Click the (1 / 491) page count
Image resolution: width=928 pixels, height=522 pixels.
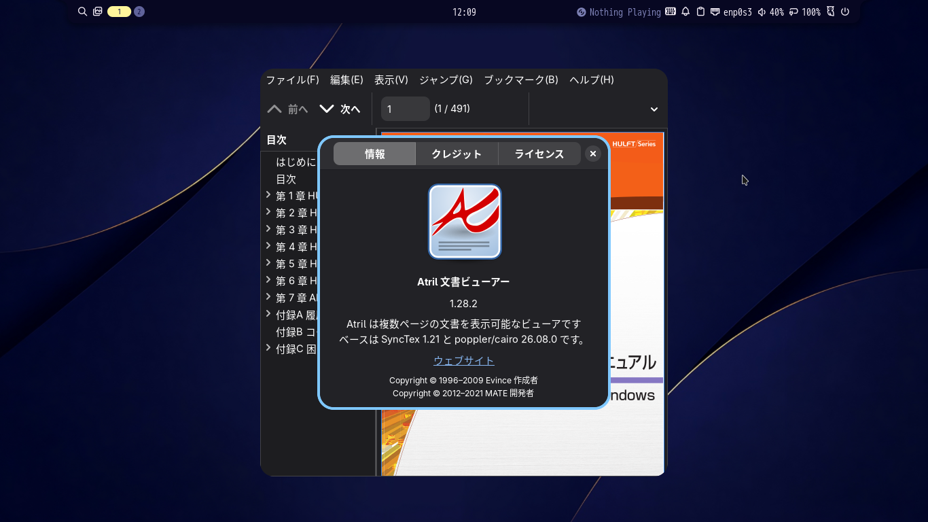[452, 109]
